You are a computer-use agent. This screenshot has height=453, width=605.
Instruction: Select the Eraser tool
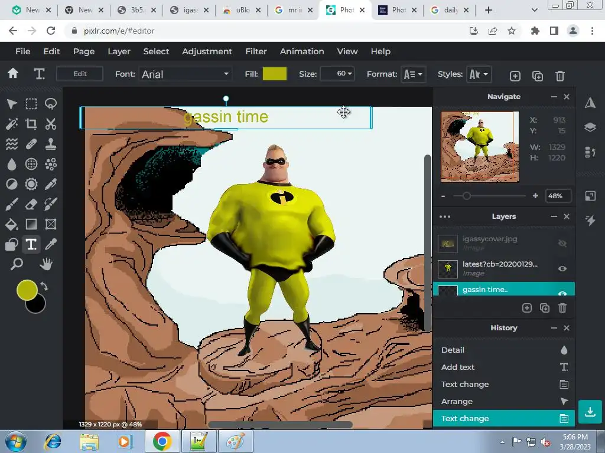click(31, 204)
